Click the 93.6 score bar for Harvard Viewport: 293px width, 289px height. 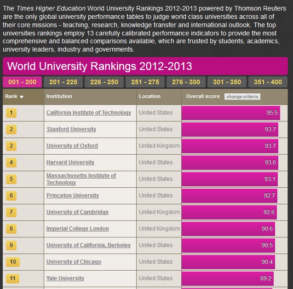230,162
